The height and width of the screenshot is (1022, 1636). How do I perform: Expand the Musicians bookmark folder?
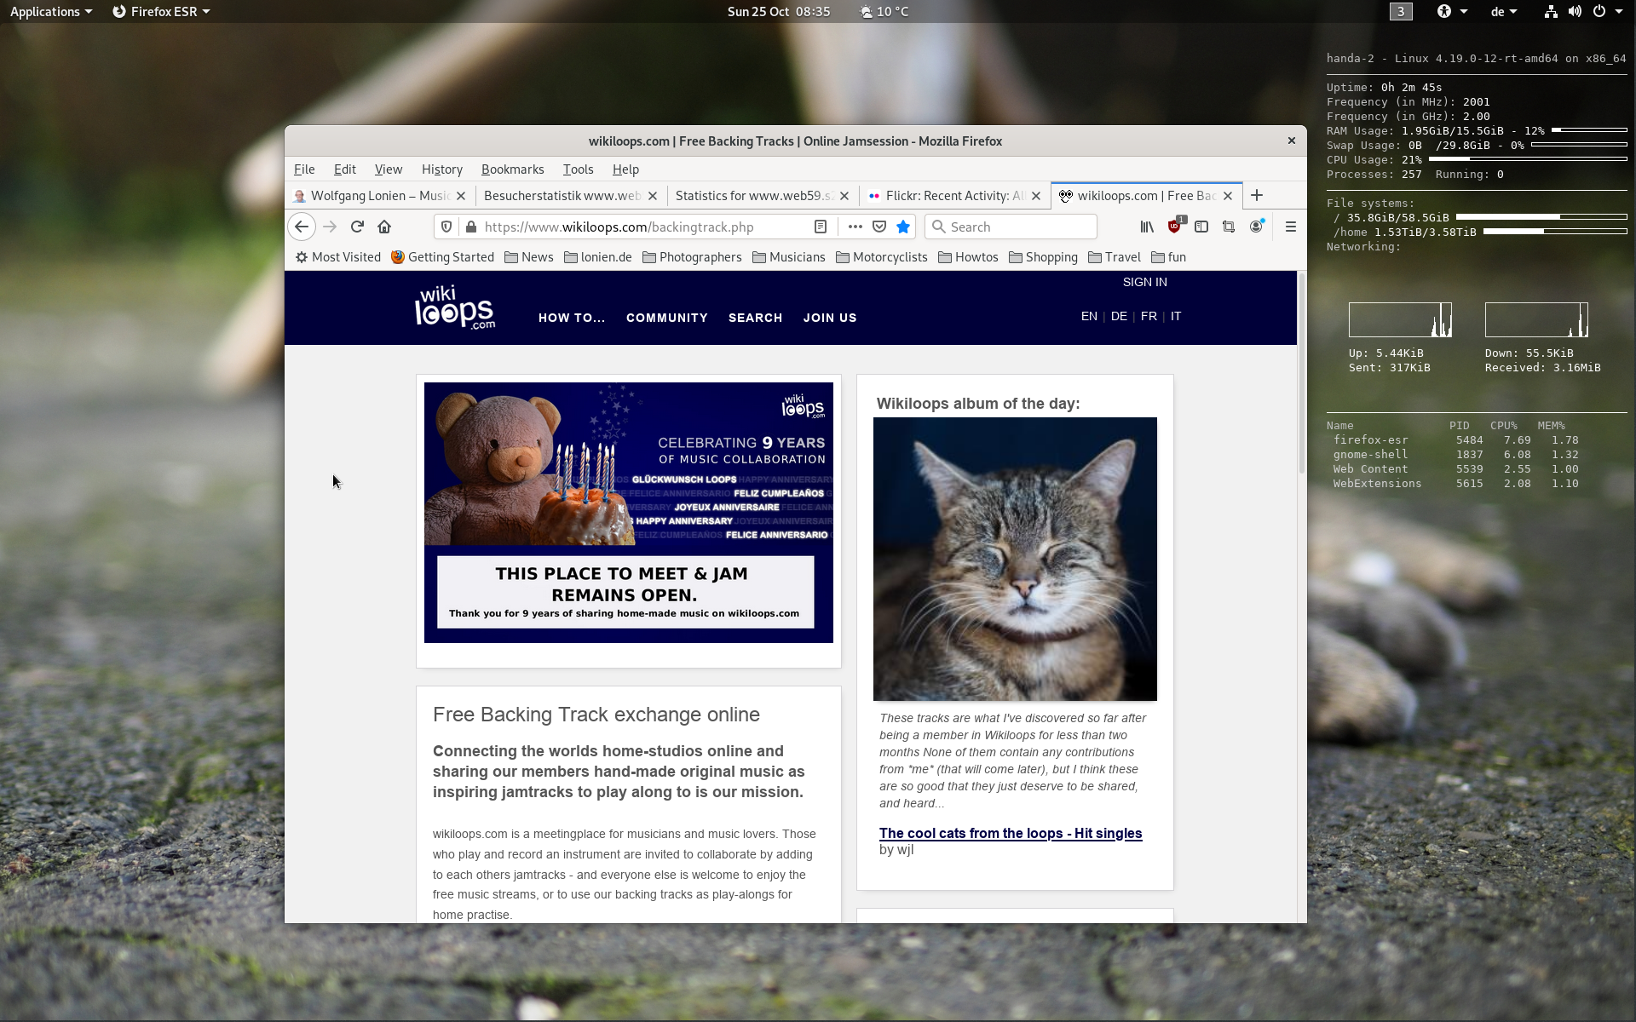point(789,257)
